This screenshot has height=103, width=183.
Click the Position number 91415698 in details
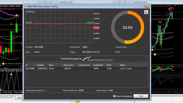pos(39,47)
